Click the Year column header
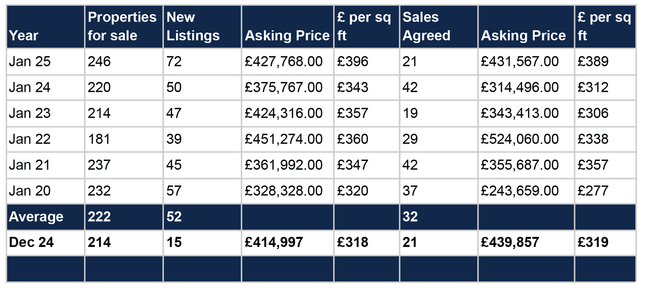 24,35
